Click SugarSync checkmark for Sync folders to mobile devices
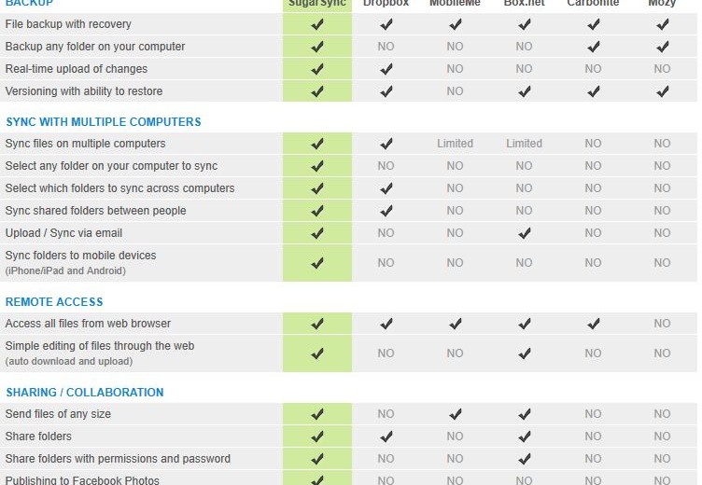 [x=317, y=263]
